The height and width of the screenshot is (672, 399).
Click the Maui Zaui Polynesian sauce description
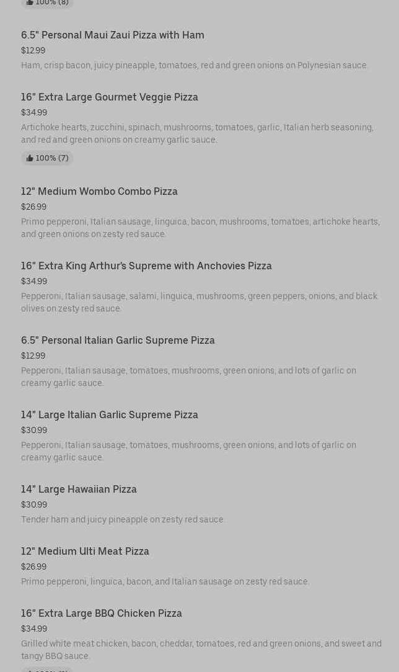[x=194, y=66]
